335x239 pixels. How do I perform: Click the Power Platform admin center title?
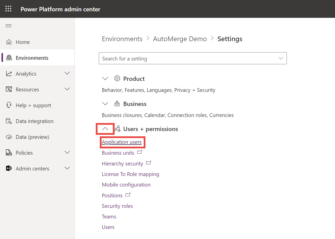point(60,9)
